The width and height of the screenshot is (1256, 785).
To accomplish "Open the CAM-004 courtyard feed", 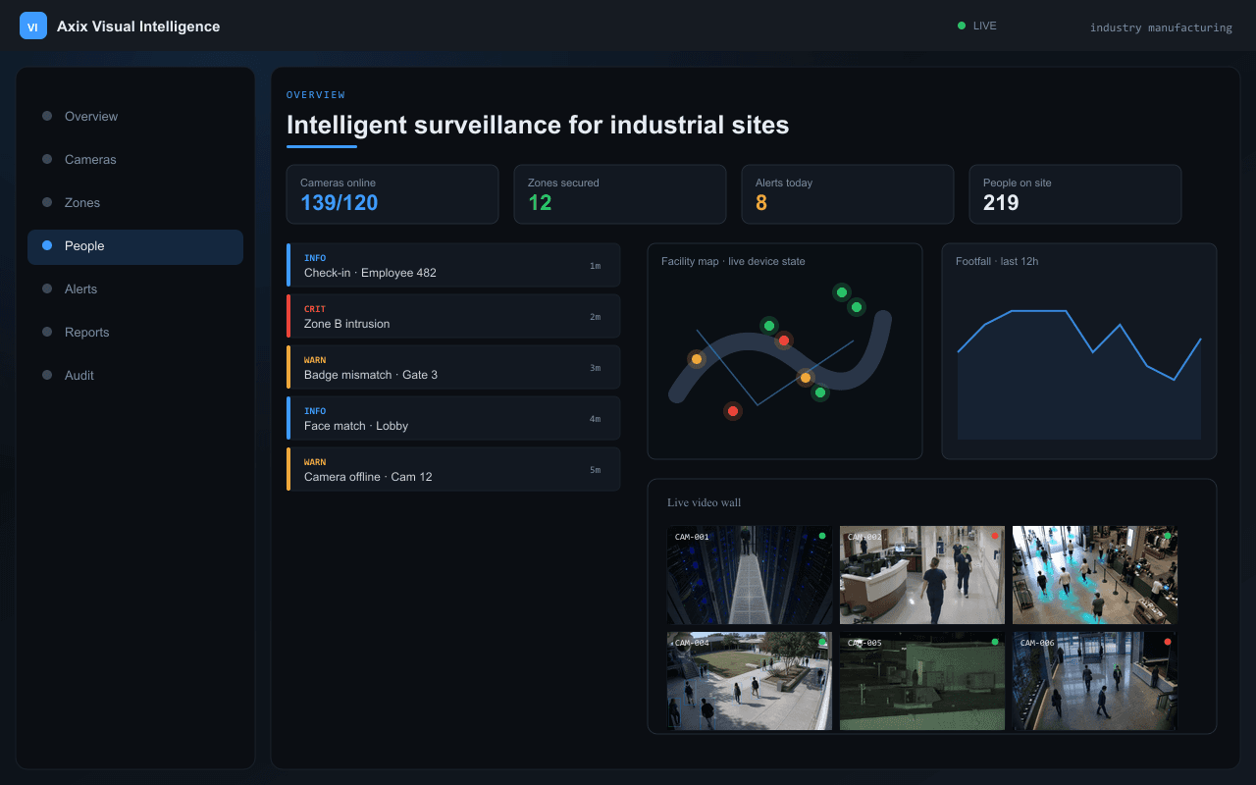I will pyautogui.click(x=750, y=681).
